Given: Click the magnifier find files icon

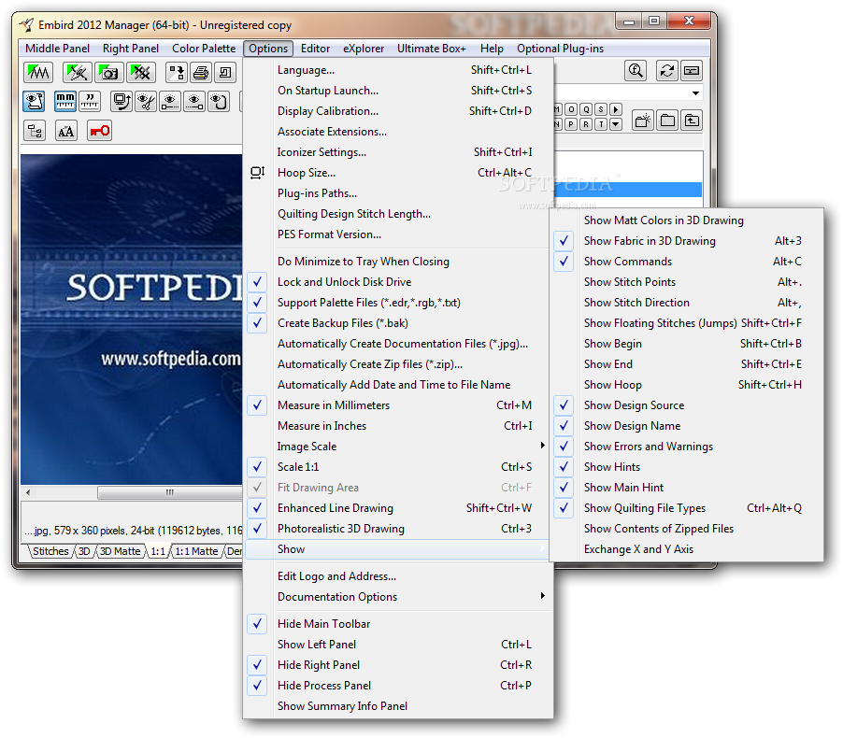Looking at the screenshot, I should 636,71.
